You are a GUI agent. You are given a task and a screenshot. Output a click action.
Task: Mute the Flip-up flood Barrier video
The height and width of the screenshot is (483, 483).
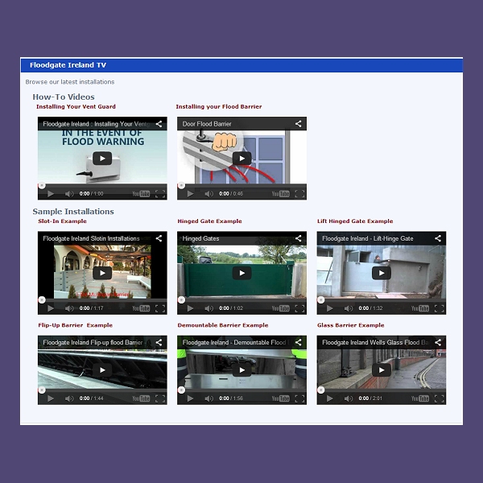point(69,398)
